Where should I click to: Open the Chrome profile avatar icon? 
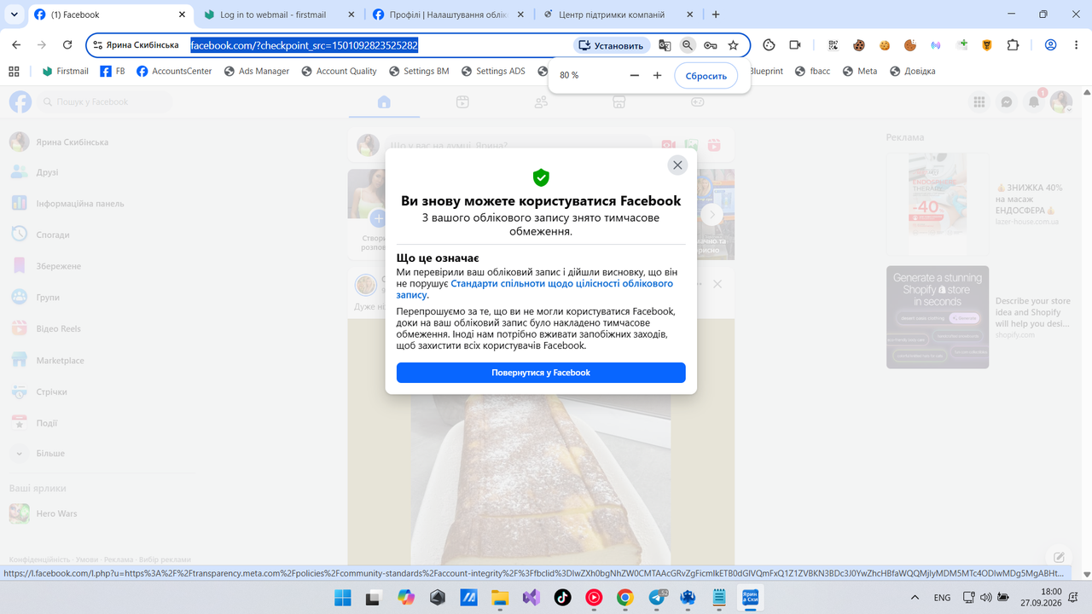1051,45
